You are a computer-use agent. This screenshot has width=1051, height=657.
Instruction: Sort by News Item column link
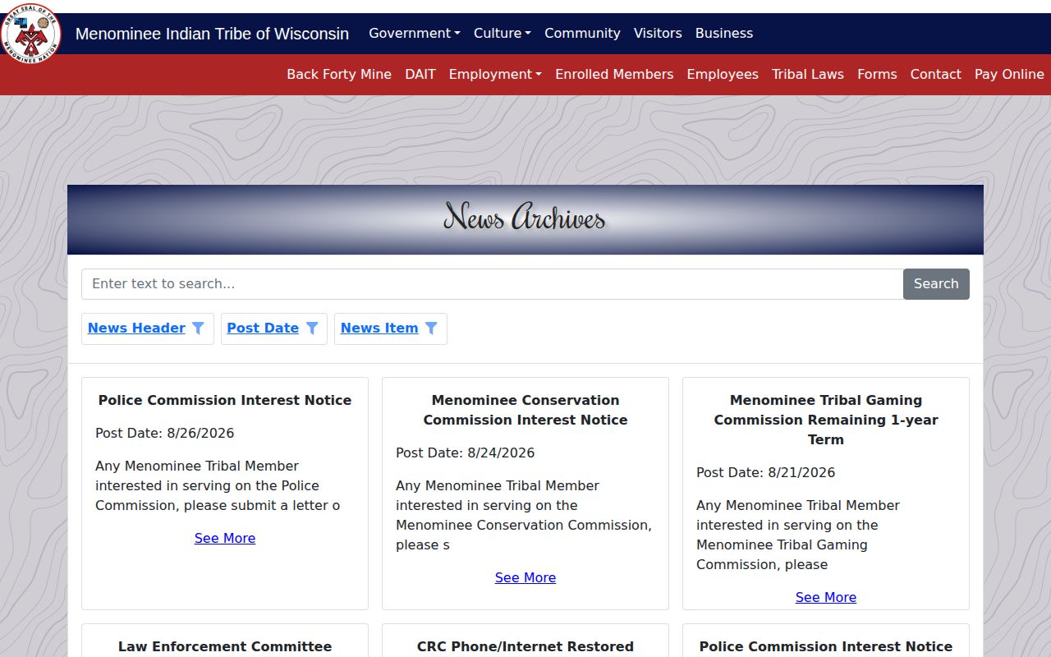[379, 328]
